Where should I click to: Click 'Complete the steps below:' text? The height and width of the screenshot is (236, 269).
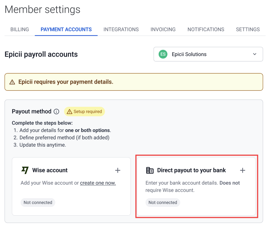pos(42,123)
